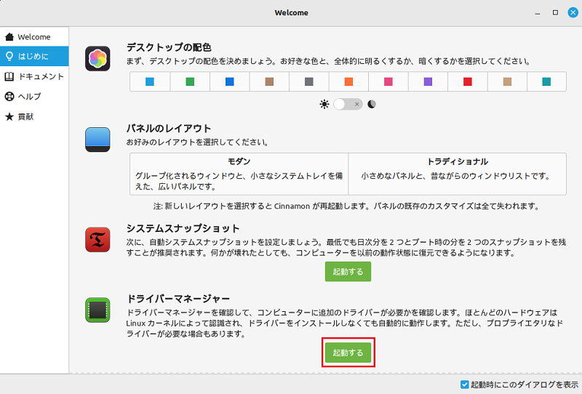
Task: Pick the red accent color swatch
Action: tap(468, 81)
